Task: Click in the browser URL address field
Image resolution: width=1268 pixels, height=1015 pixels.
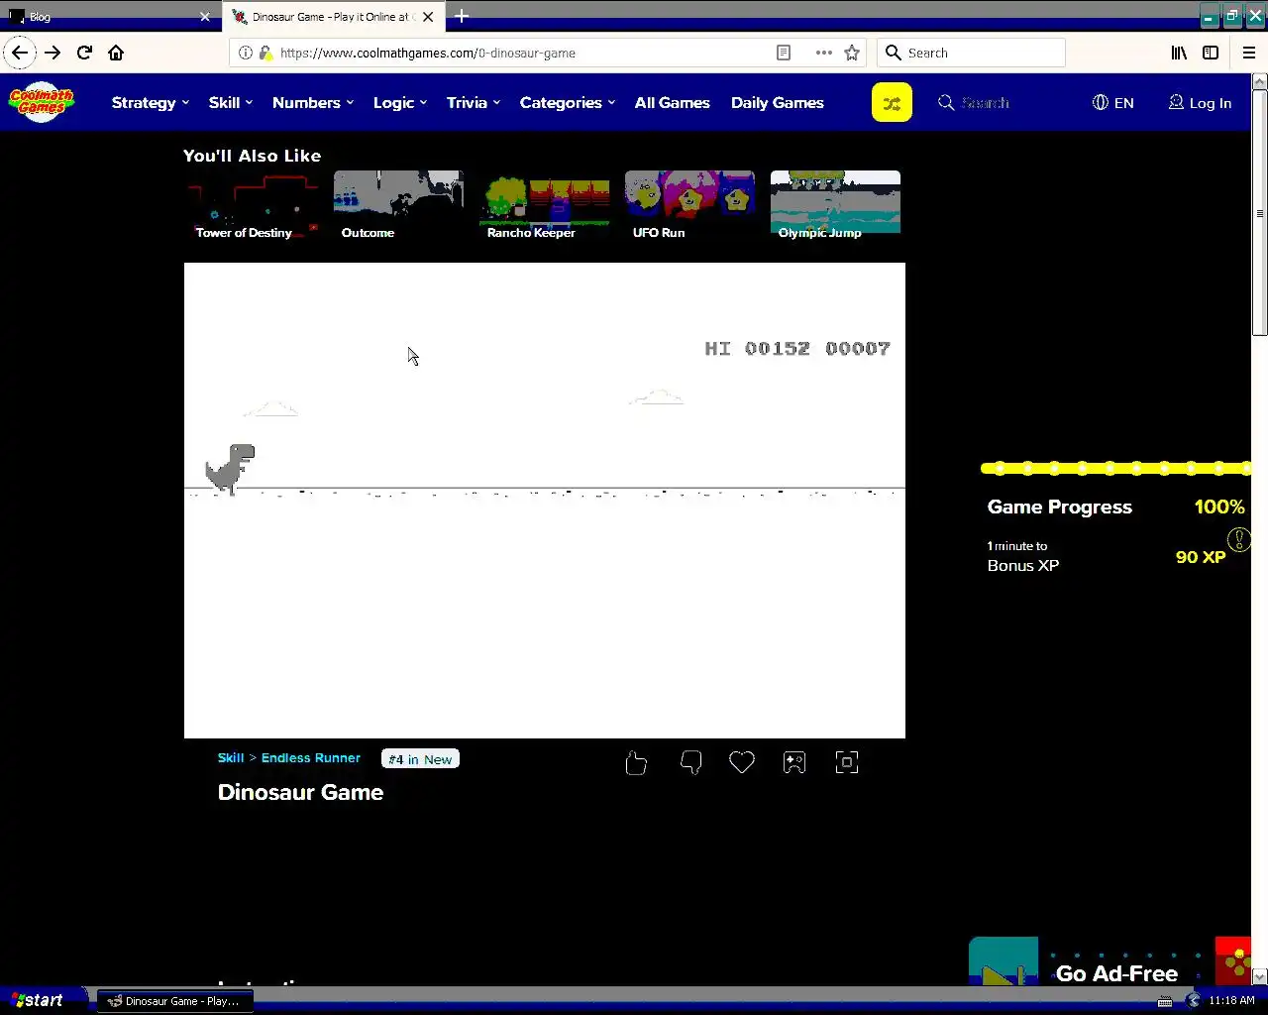Action: (525, 53)
